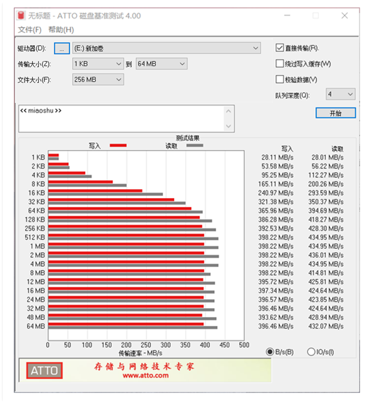Open the drive (E:) 新加卷 dropdown

click(166, 48)
